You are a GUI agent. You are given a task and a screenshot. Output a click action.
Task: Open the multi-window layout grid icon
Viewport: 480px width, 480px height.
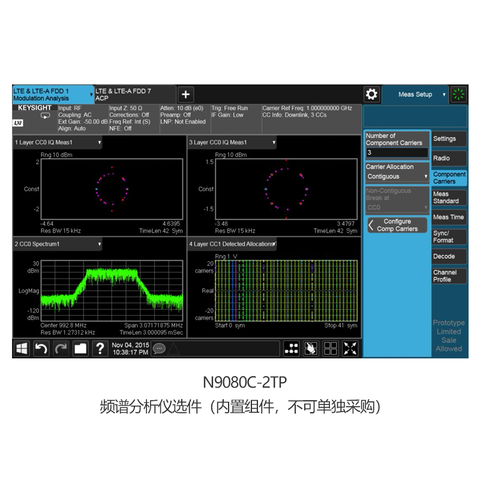click(x=331, y=349)
